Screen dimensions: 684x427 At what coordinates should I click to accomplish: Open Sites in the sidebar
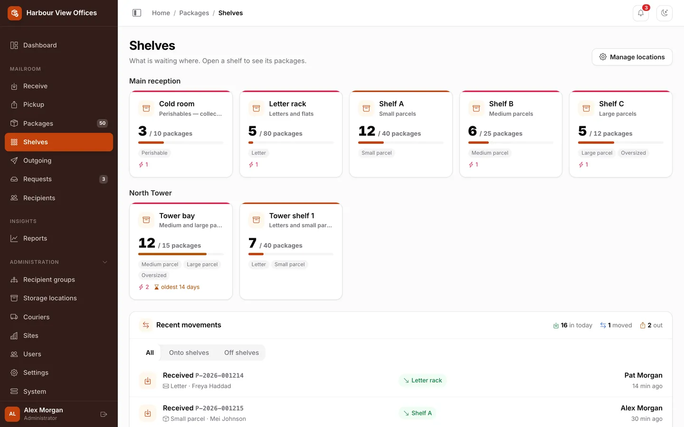(59, 335)
